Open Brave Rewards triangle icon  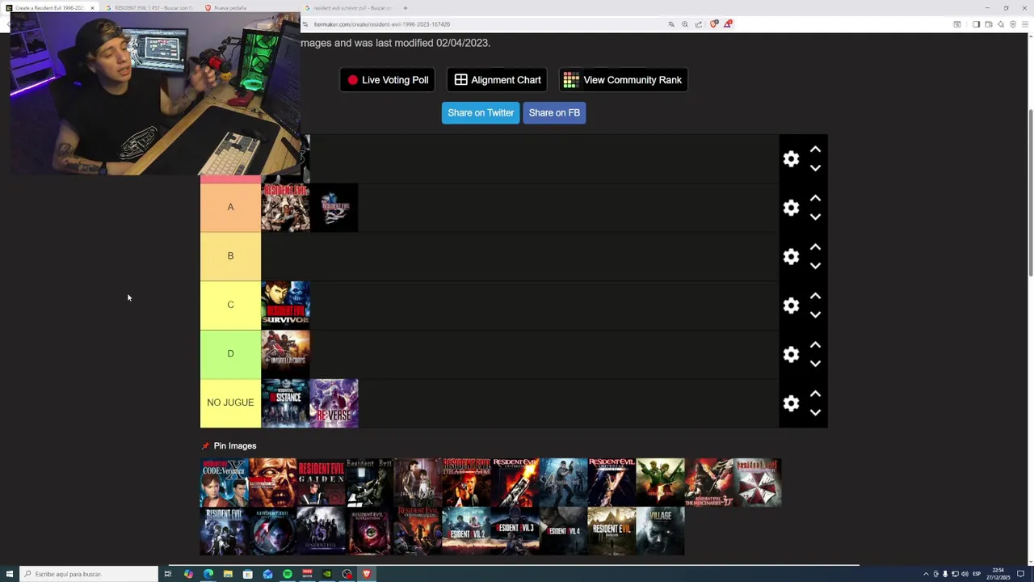point(727,24)
